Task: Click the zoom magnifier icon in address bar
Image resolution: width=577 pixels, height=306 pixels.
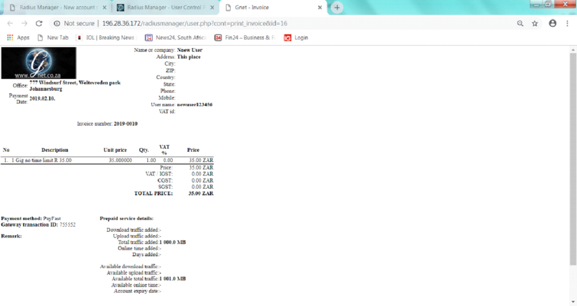Action: click(x=520, y=24)
